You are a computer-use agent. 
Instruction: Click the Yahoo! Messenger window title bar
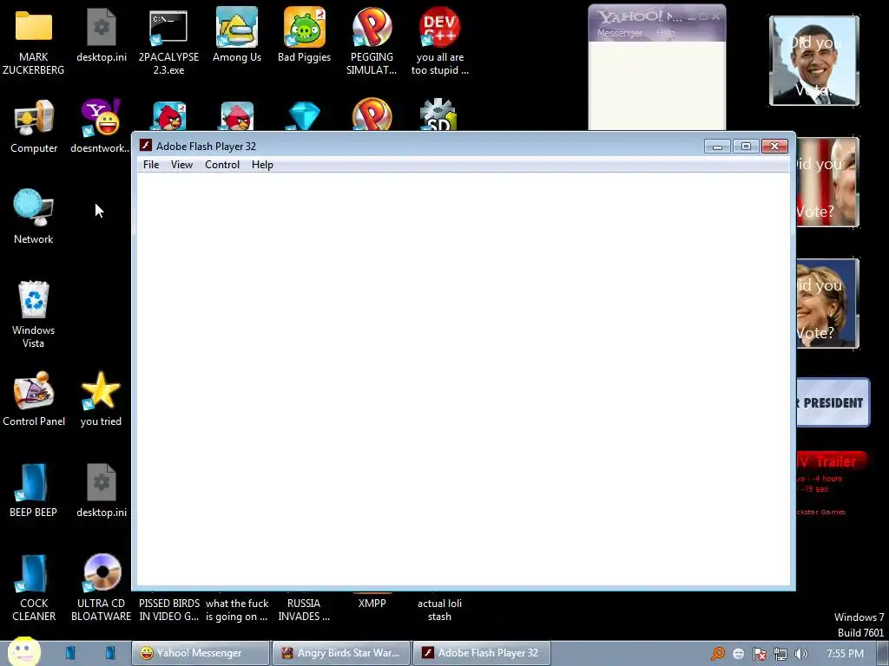[656, 16]
